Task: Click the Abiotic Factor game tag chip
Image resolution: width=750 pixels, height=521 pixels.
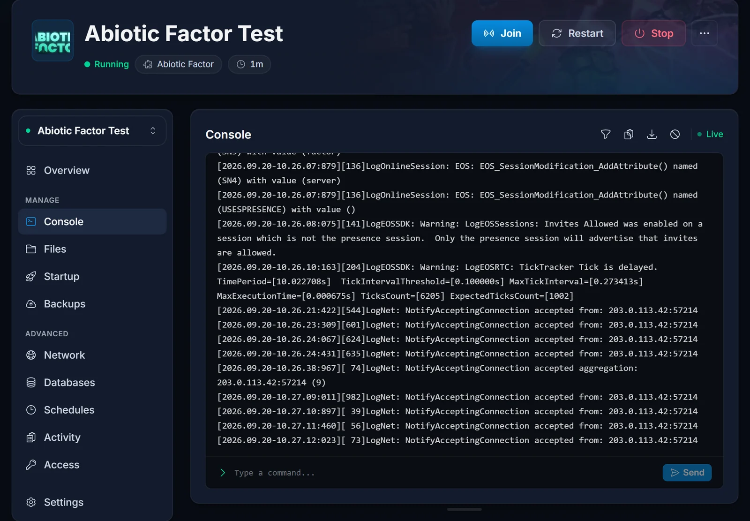Action: click(179, 64)
